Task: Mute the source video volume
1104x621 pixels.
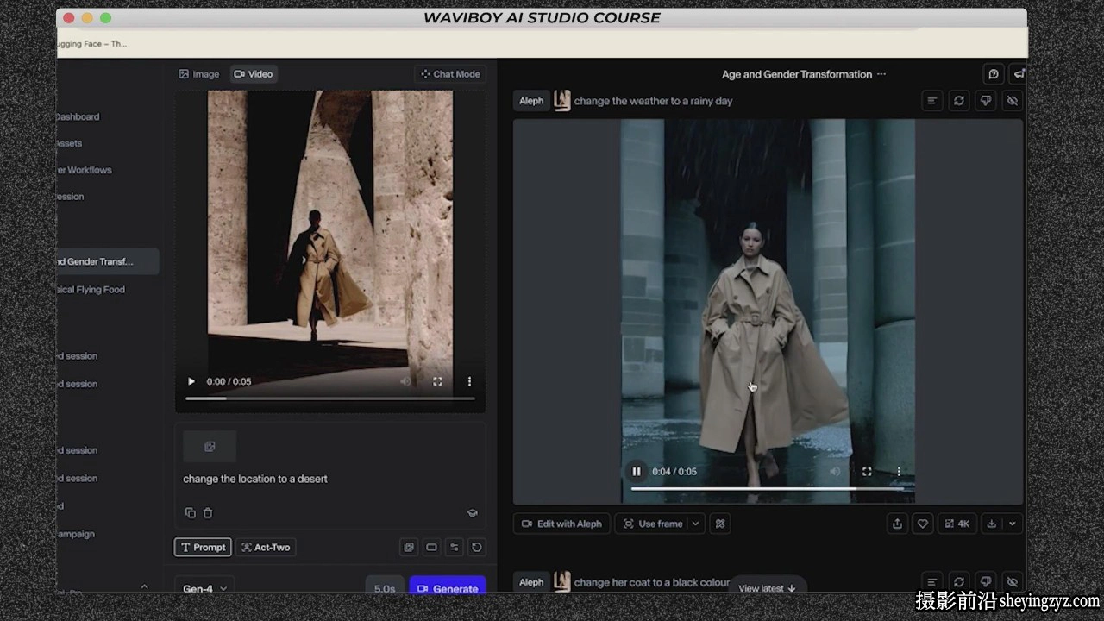Action: (405, 381)
